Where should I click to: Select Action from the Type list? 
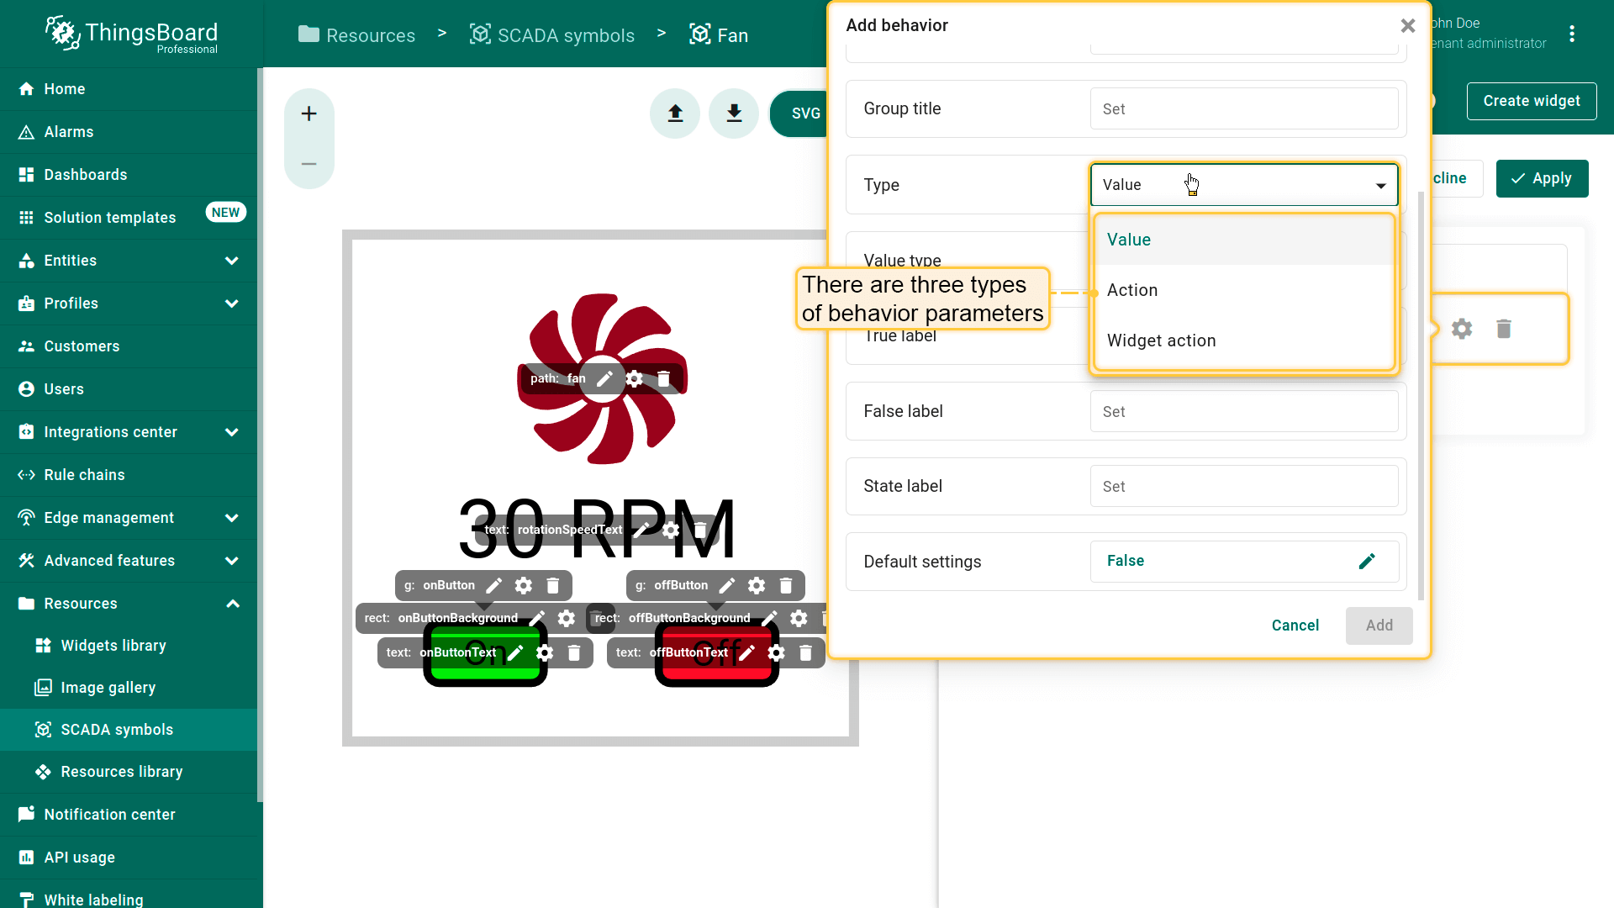[x=1132, y=290]
